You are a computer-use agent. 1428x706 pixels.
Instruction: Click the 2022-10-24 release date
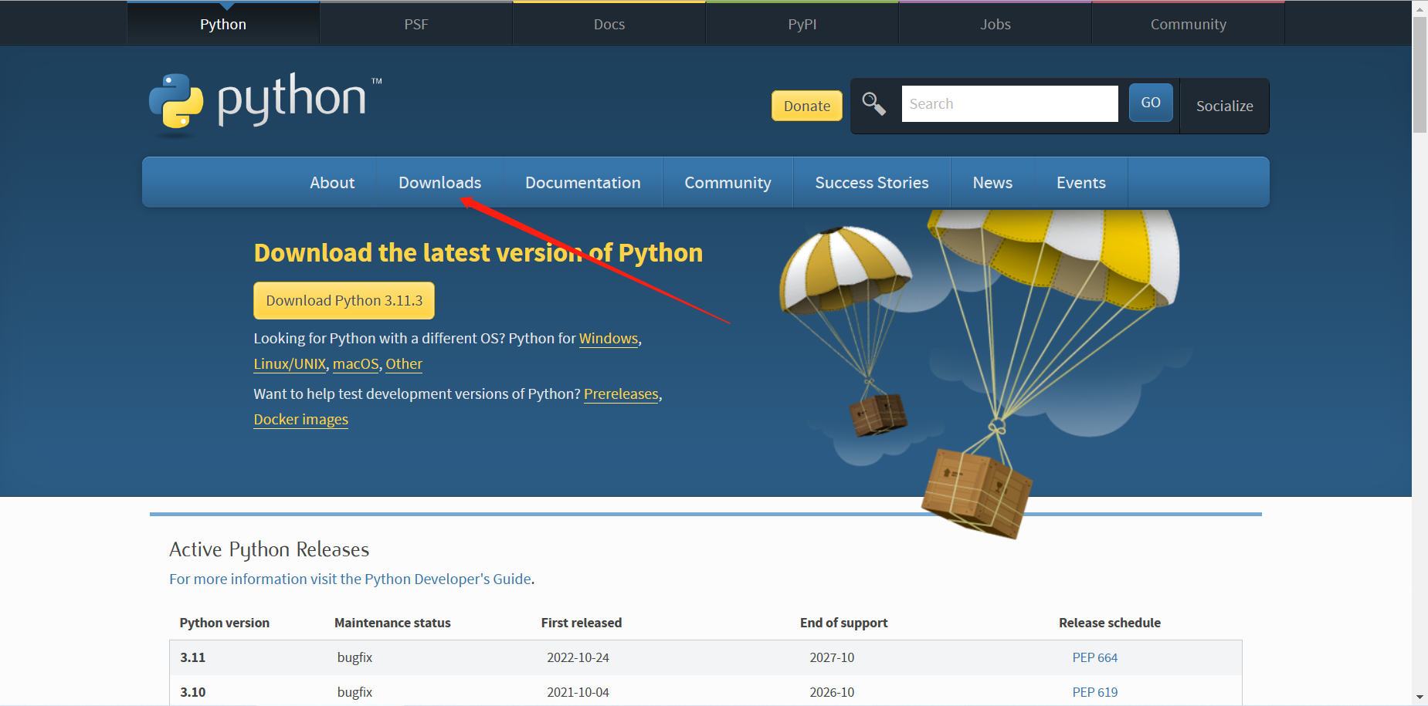[x=578, y=657]
